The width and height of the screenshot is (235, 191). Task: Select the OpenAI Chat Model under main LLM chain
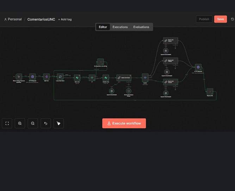pyautogui.click(x=111, y=91)
